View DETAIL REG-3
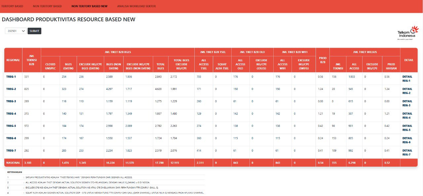423x196 pixels. coord(407,103)
